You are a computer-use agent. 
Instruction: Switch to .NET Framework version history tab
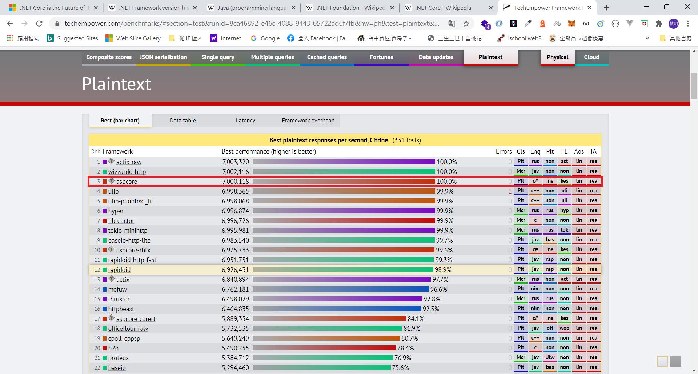tap(153, 8)
